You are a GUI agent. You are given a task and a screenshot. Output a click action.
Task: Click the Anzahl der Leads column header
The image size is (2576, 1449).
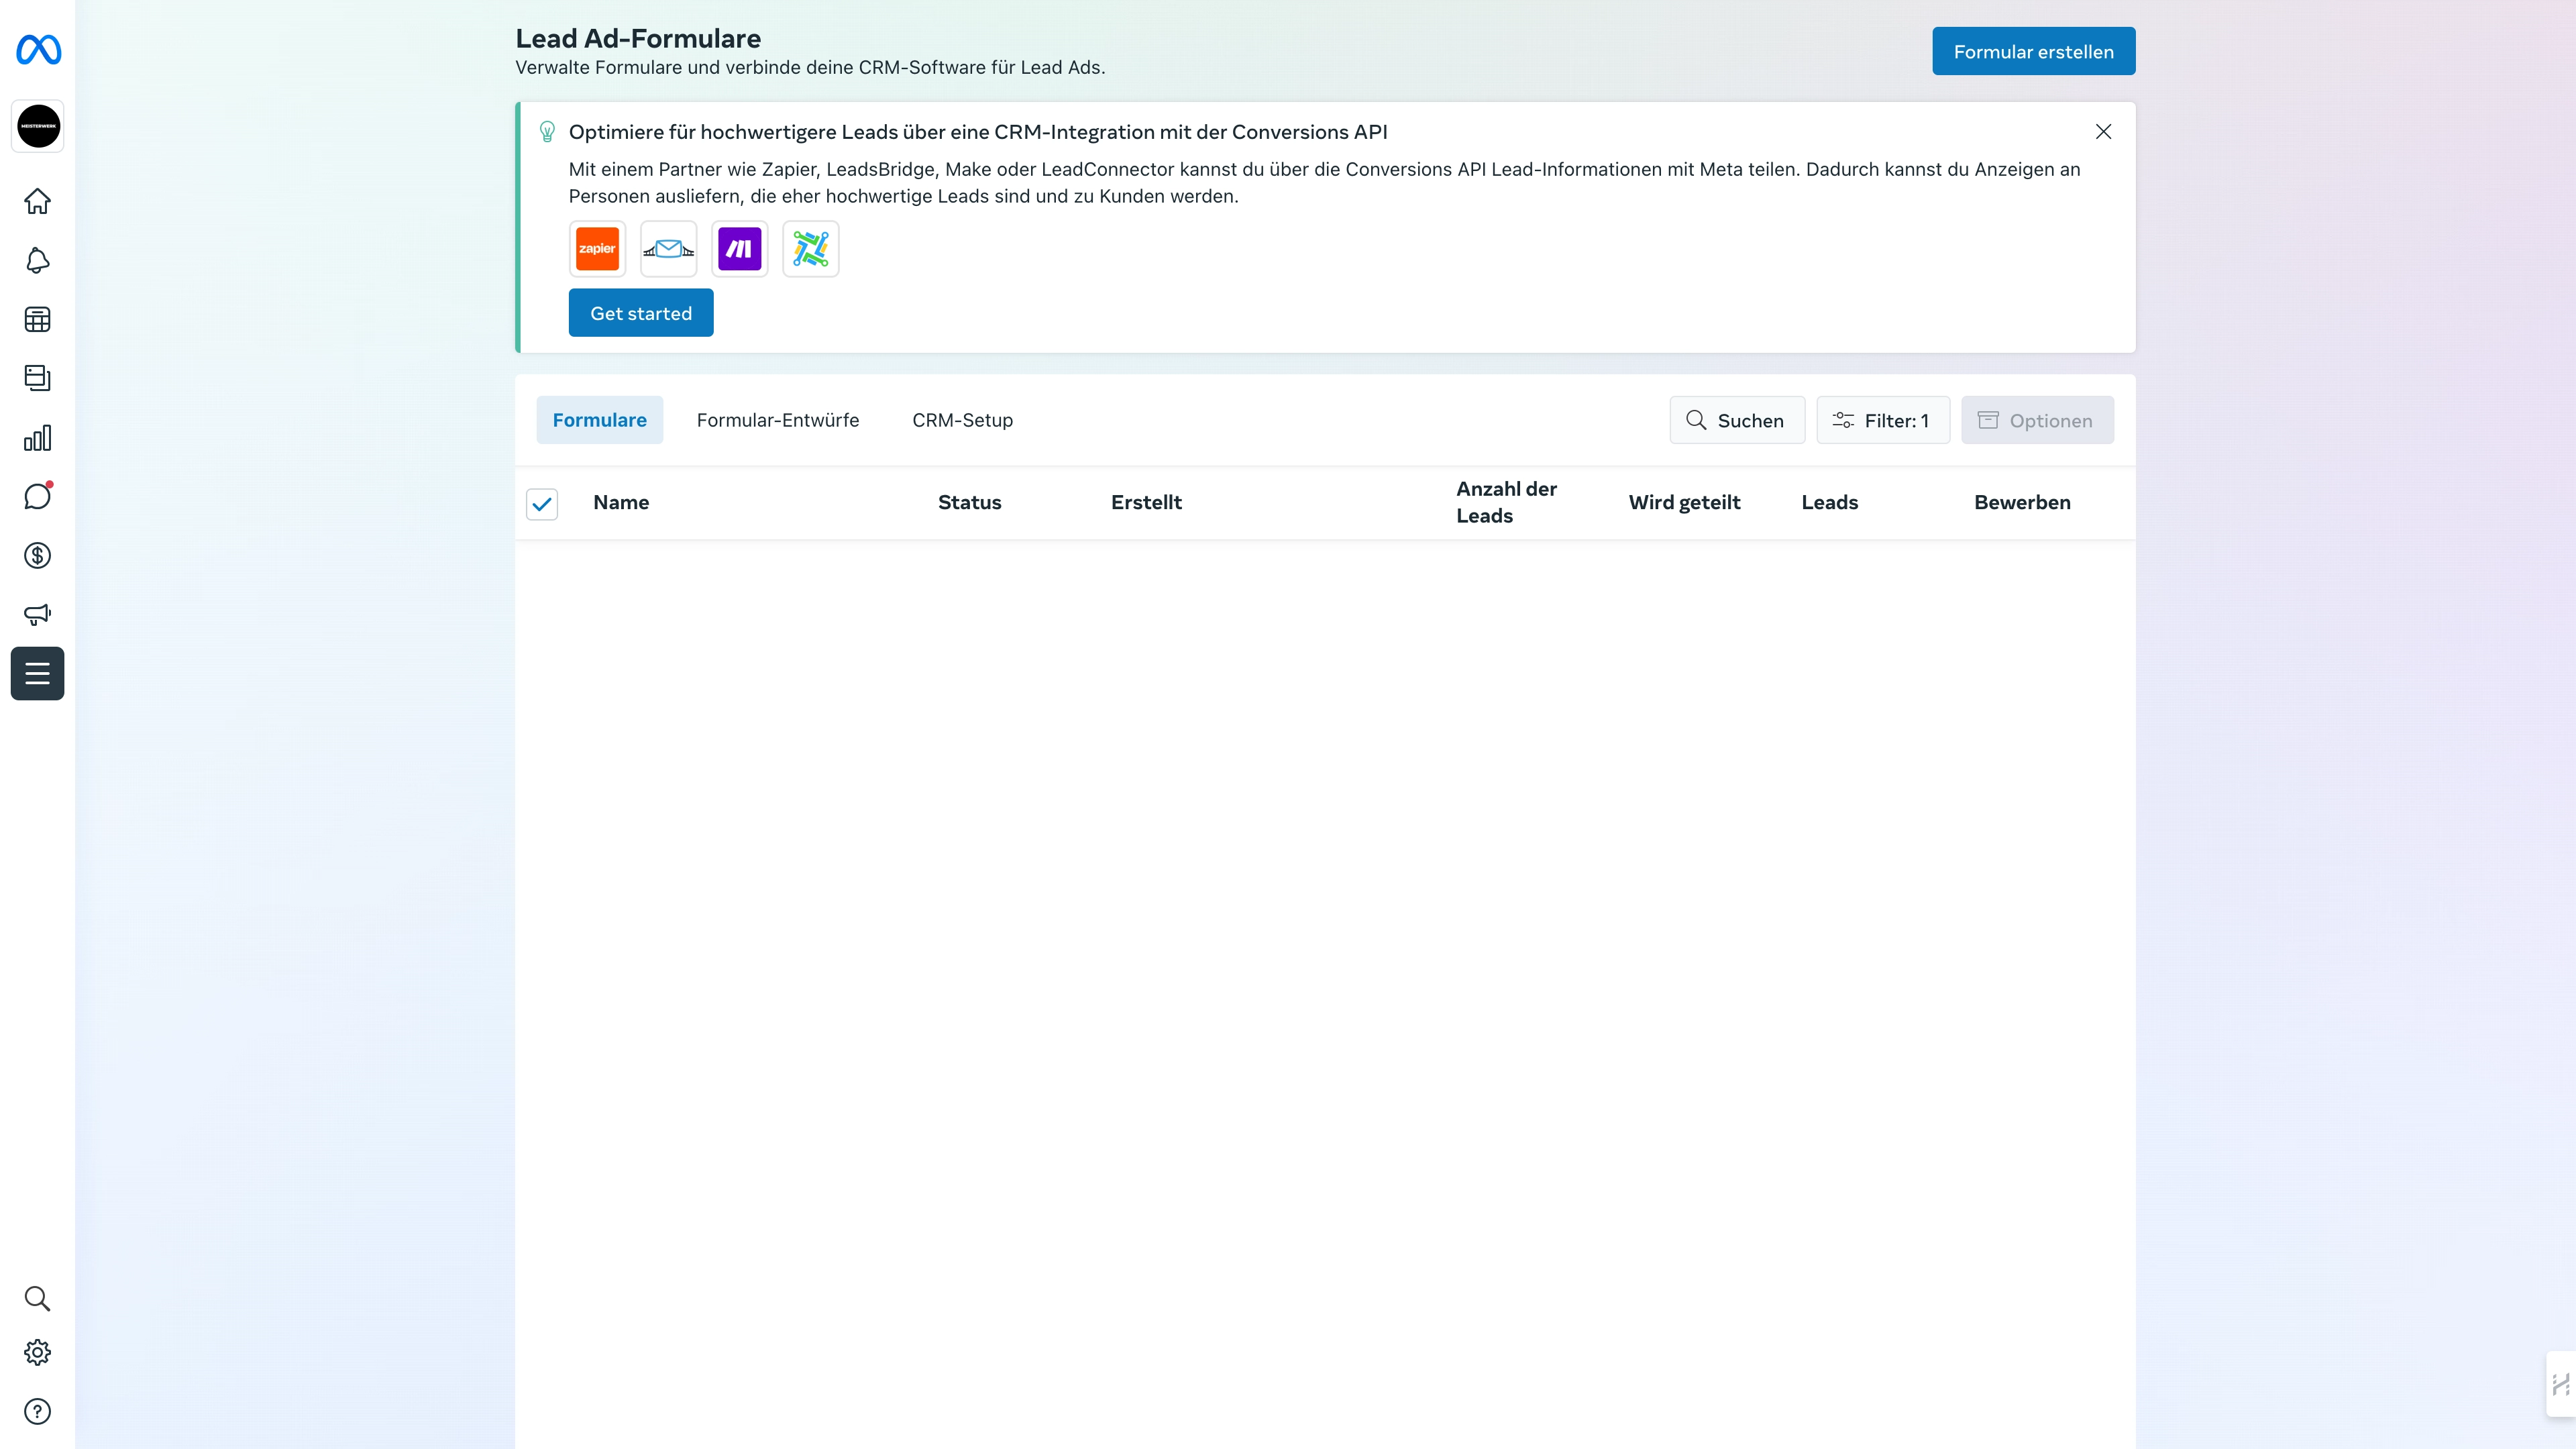pos(1506,502)
